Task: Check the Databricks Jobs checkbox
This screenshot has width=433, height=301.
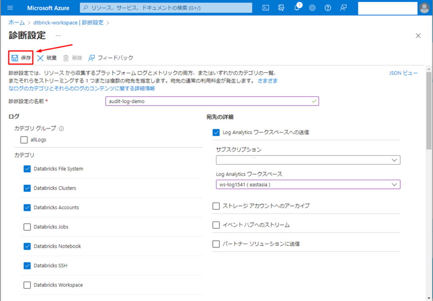Action: pos(27,227)
